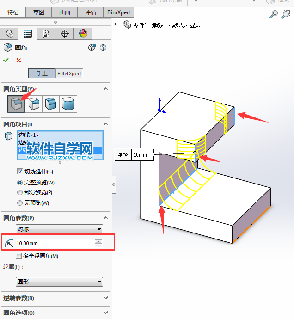Select the variable size fillet type
The image size is (294, 319).
(x=34, y=104)
